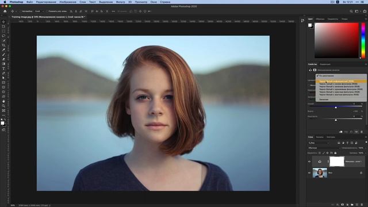Image resolution: width=368 pixels, height=207 pixels.
Task: Click the vertical hue slider bar
Action: (363, 40)
